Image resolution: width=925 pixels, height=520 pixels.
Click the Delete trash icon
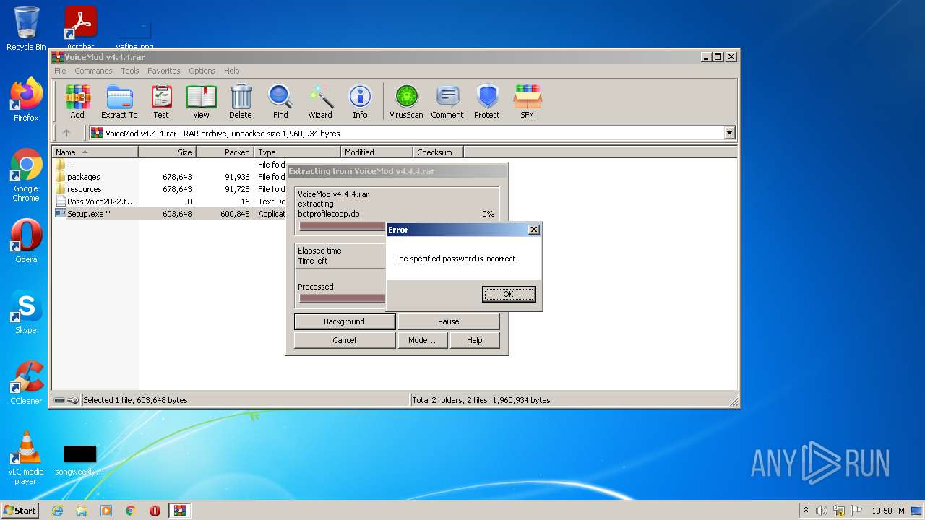point(241,101)
